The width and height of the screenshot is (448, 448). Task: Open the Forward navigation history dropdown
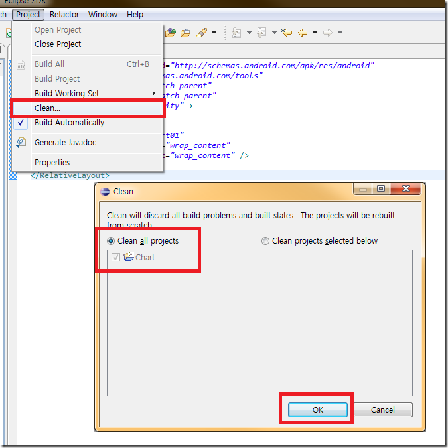pyautogui.click(x=340, y=33)
